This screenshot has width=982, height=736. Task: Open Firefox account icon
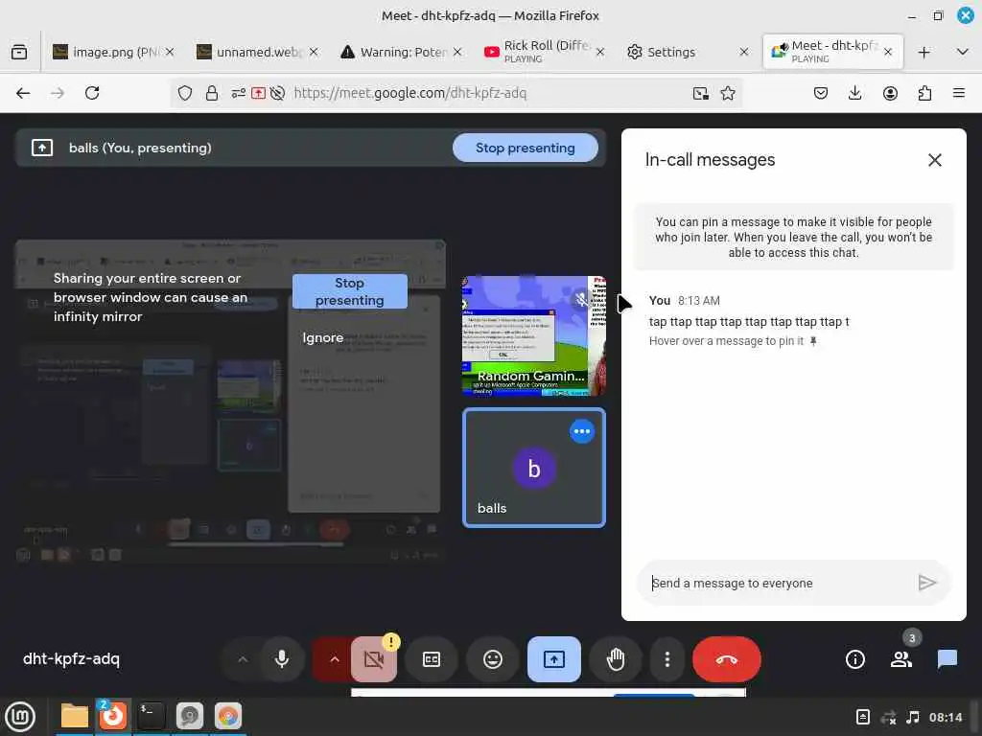890,93
